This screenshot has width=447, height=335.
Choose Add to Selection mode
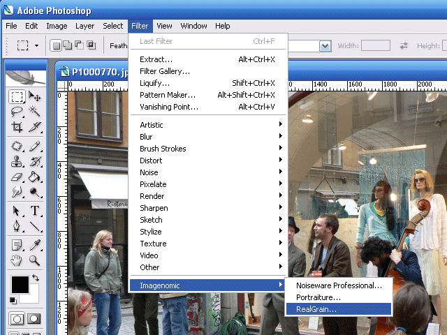[x=68, y=45]
